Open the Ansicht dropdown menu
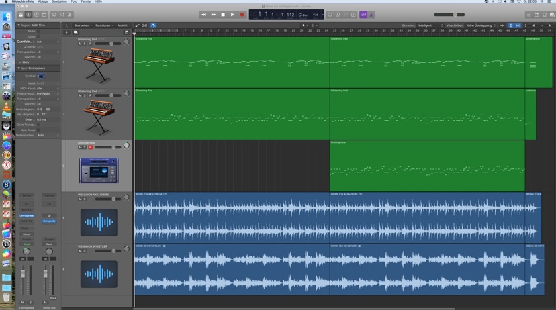 pyautogui.click(x=124, y=25)
